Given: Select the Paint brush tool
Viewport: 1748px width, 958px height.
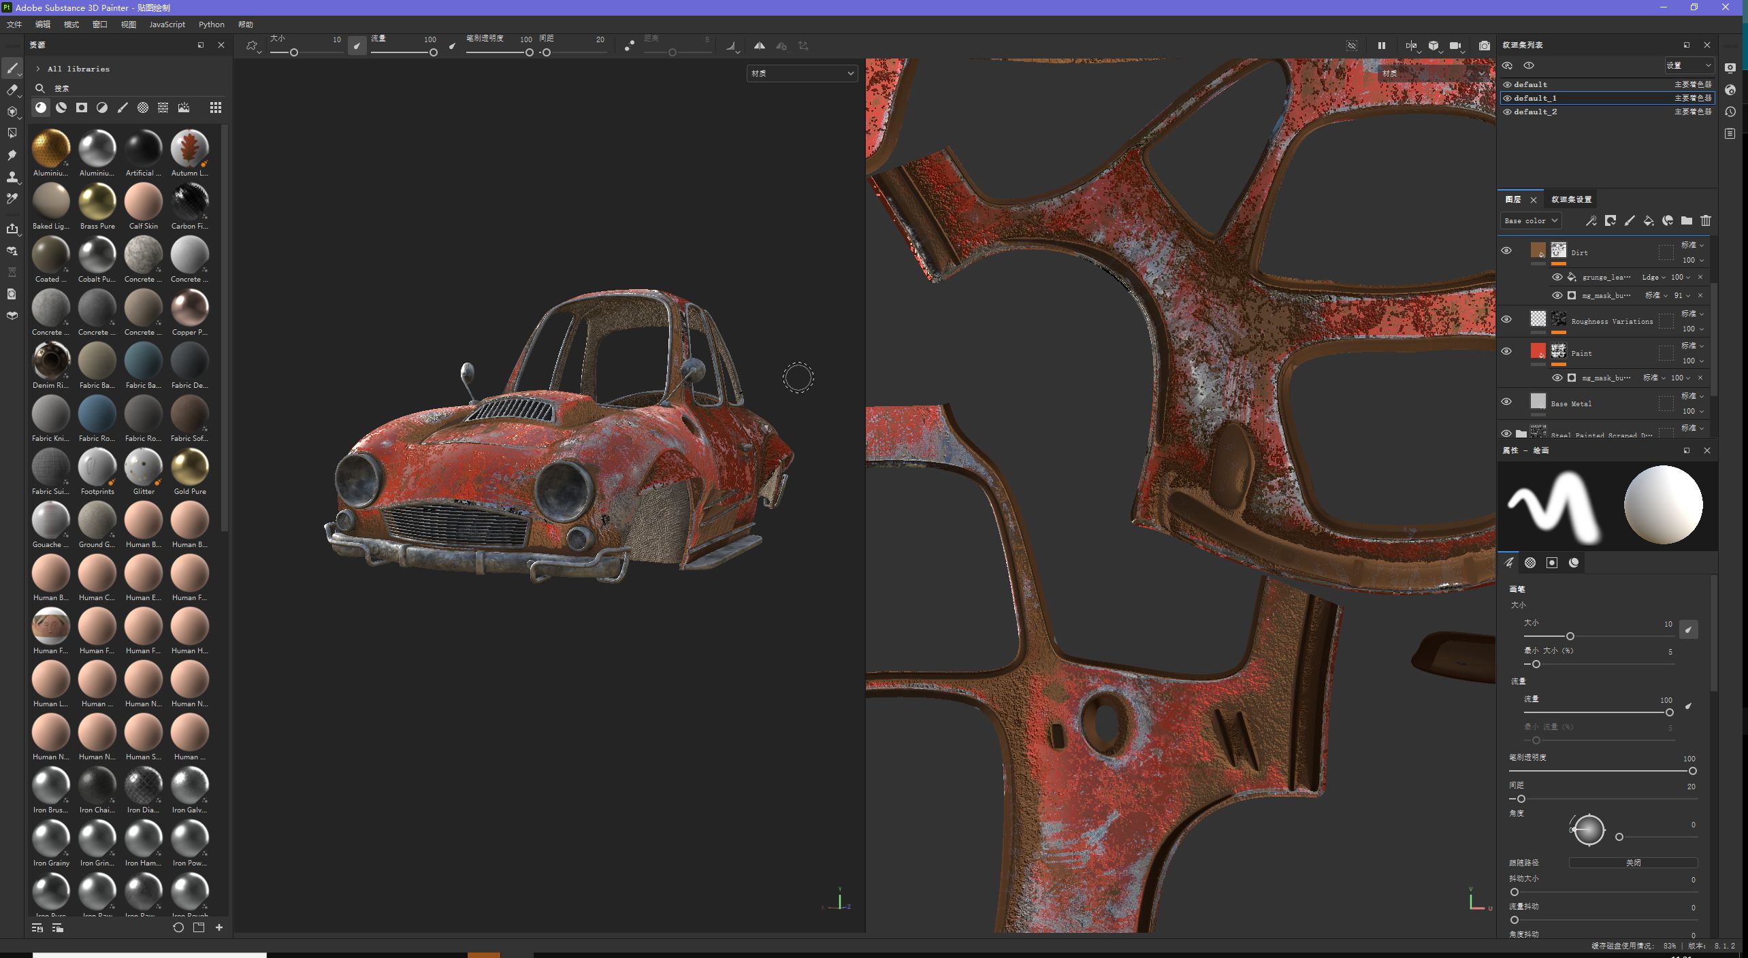Looking at the screenshot, I should pyautogui.click(x=12, y=68).
